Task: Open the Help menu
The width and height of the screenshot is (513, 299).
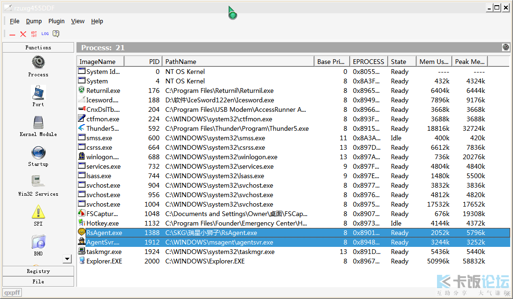Action: [97, 21]
